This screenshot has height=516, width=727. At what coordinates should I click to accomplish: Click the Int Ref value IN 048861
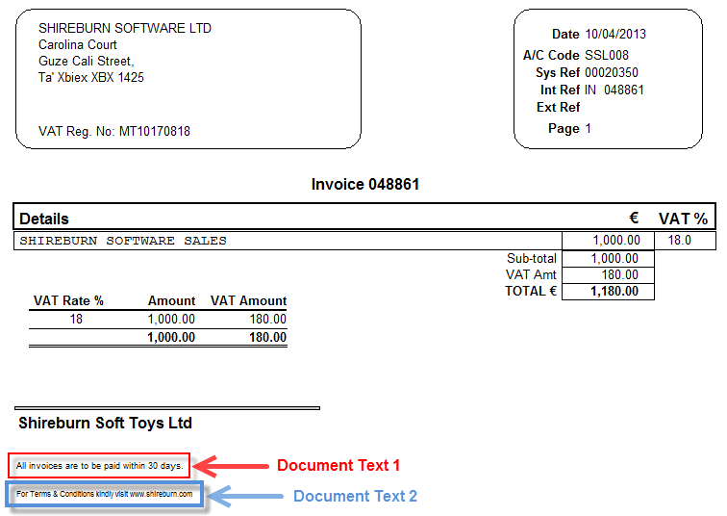[x=614, y=90]
